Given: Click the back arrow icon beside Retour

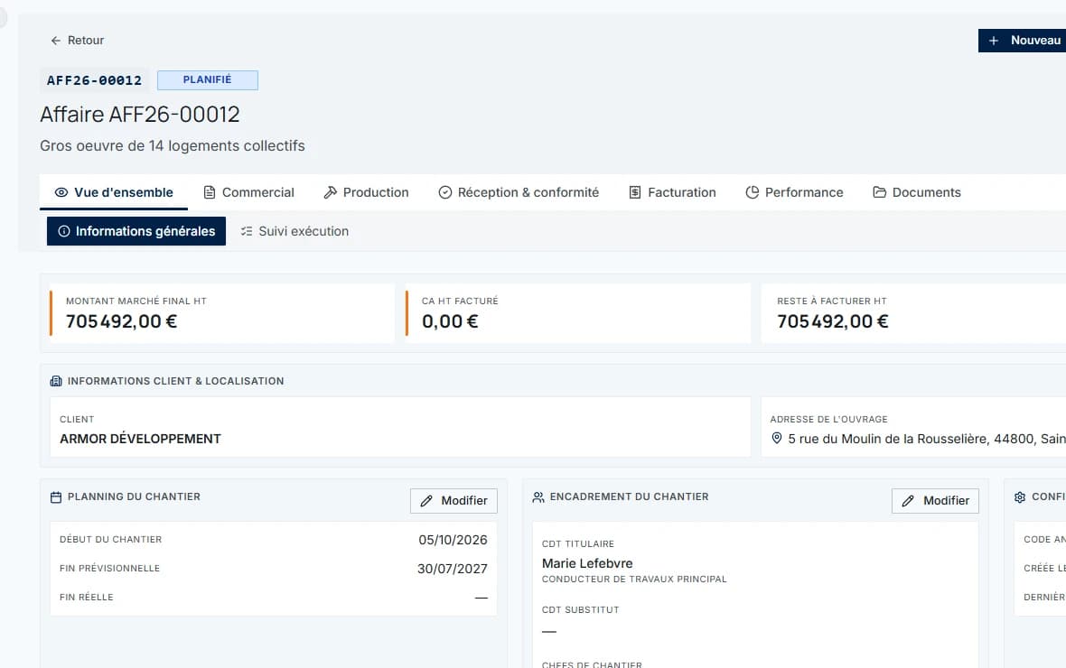Looking at the screenshot, I should tap(56, 41).
